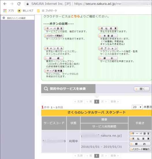This screenshot has width=152, height=159.
Task: Click the 利用中 status cell
Action: coord(73,141)
